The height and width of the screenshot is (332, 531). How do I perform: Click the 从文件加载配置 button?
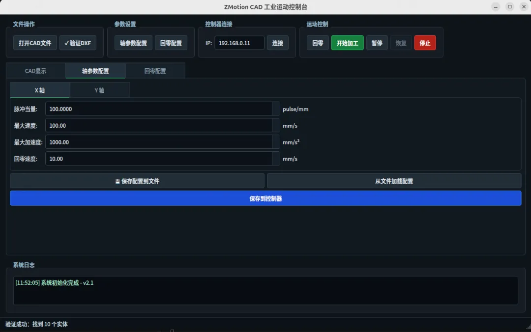point(394,181)
